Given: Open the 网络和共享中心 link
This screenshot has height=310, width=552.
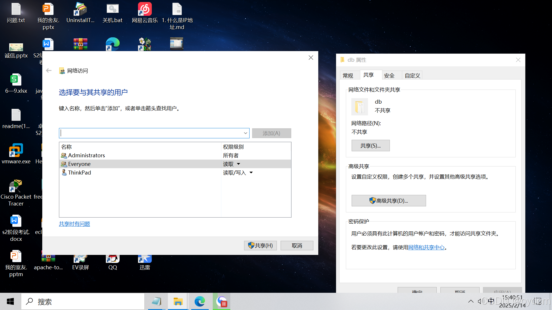Looking at the screenshot, I should [x=426, y=247].
